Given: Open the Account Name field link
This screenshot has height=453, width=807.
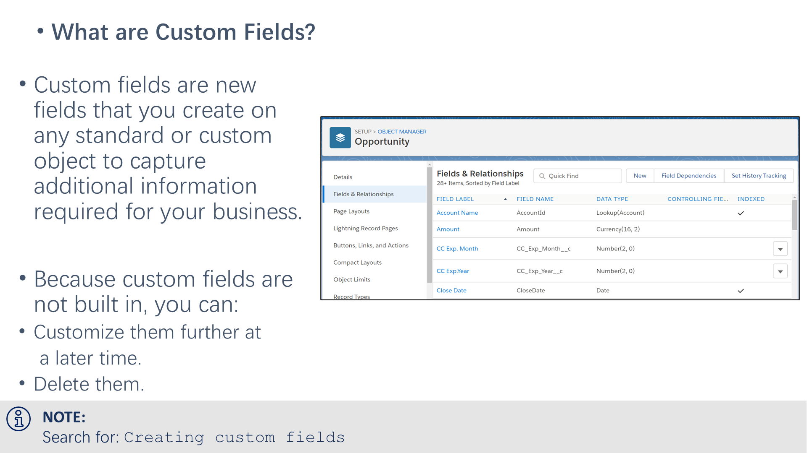Looking at the screenshot, I should 457,213.
